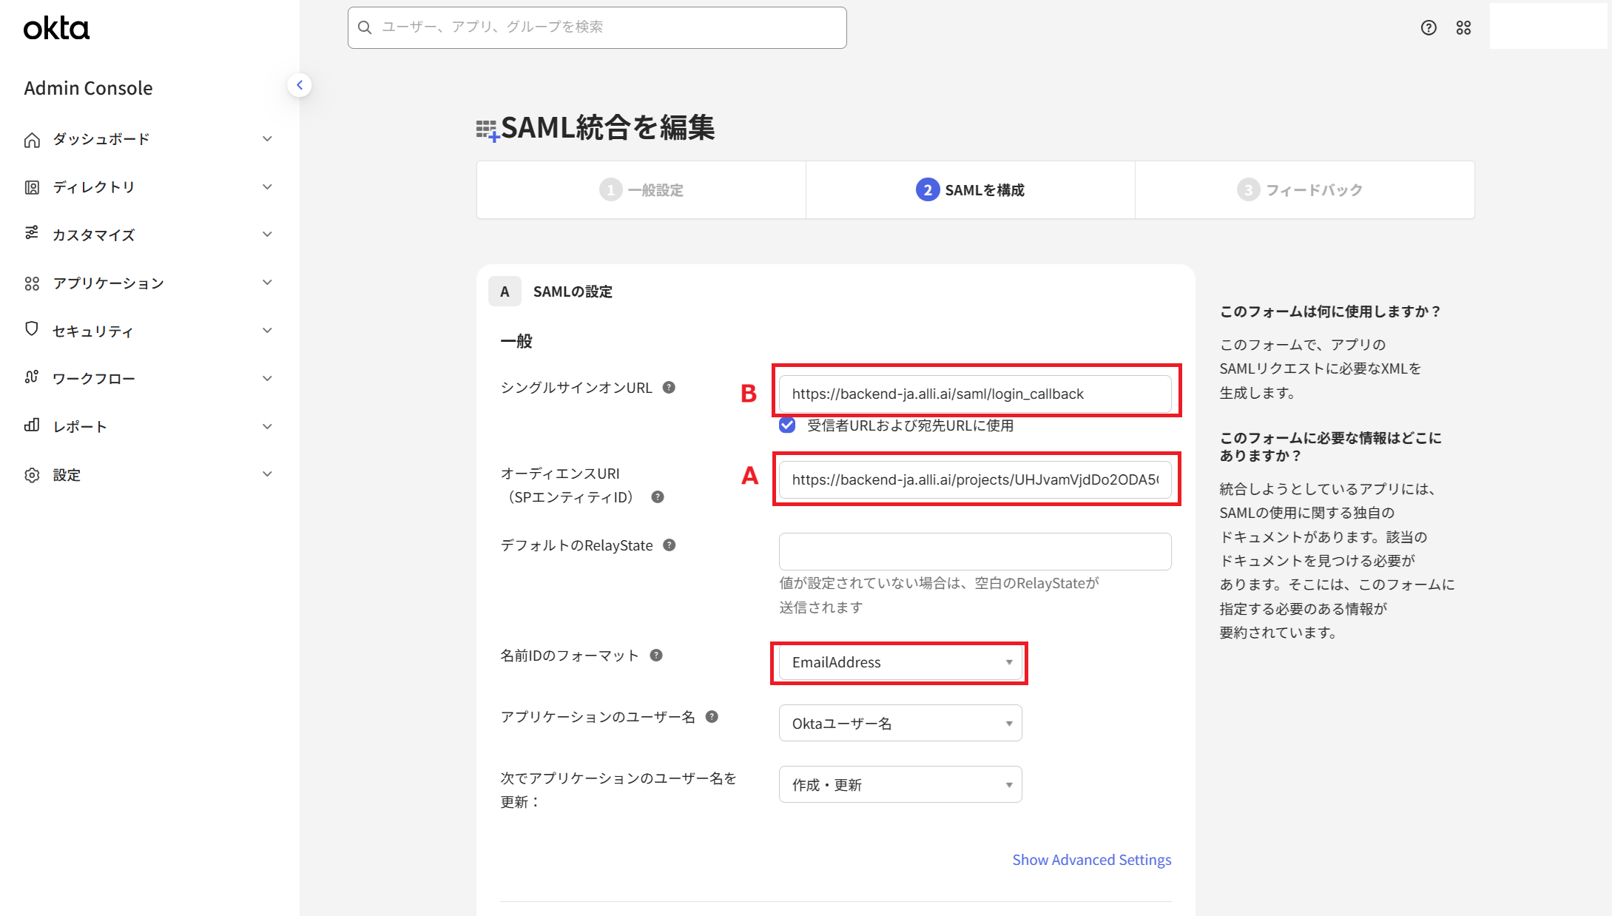The width and height of the screenshot is (1612, 916).
Task: Click the Okta logo
Action: (56, 29)
